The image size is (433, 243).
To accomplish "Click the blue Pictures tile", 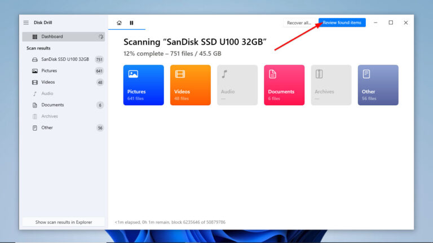I will coord(143,85).
